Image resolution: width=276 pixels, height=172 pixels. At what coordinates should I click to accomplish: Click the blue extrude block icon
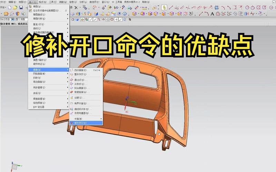pyautogui.click(x=96, y=14)
